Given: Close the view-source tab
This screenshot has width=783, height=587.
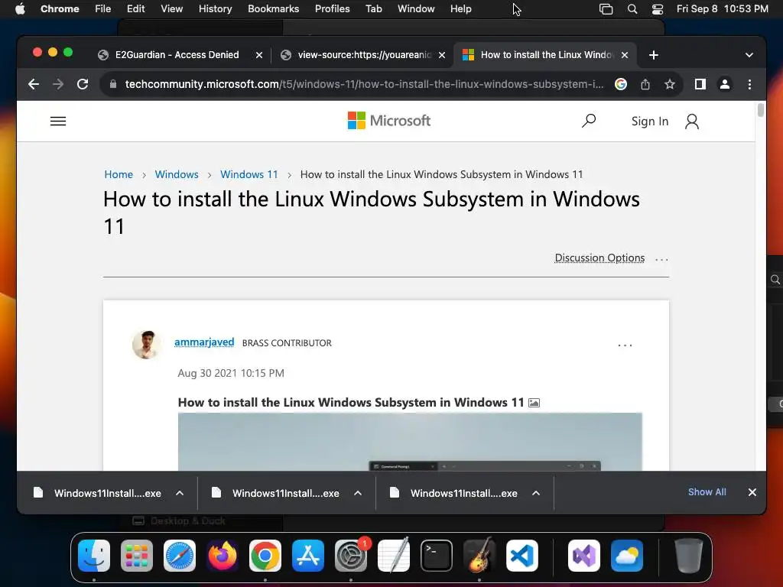Looking at the screenshot, I should point(442,55).
